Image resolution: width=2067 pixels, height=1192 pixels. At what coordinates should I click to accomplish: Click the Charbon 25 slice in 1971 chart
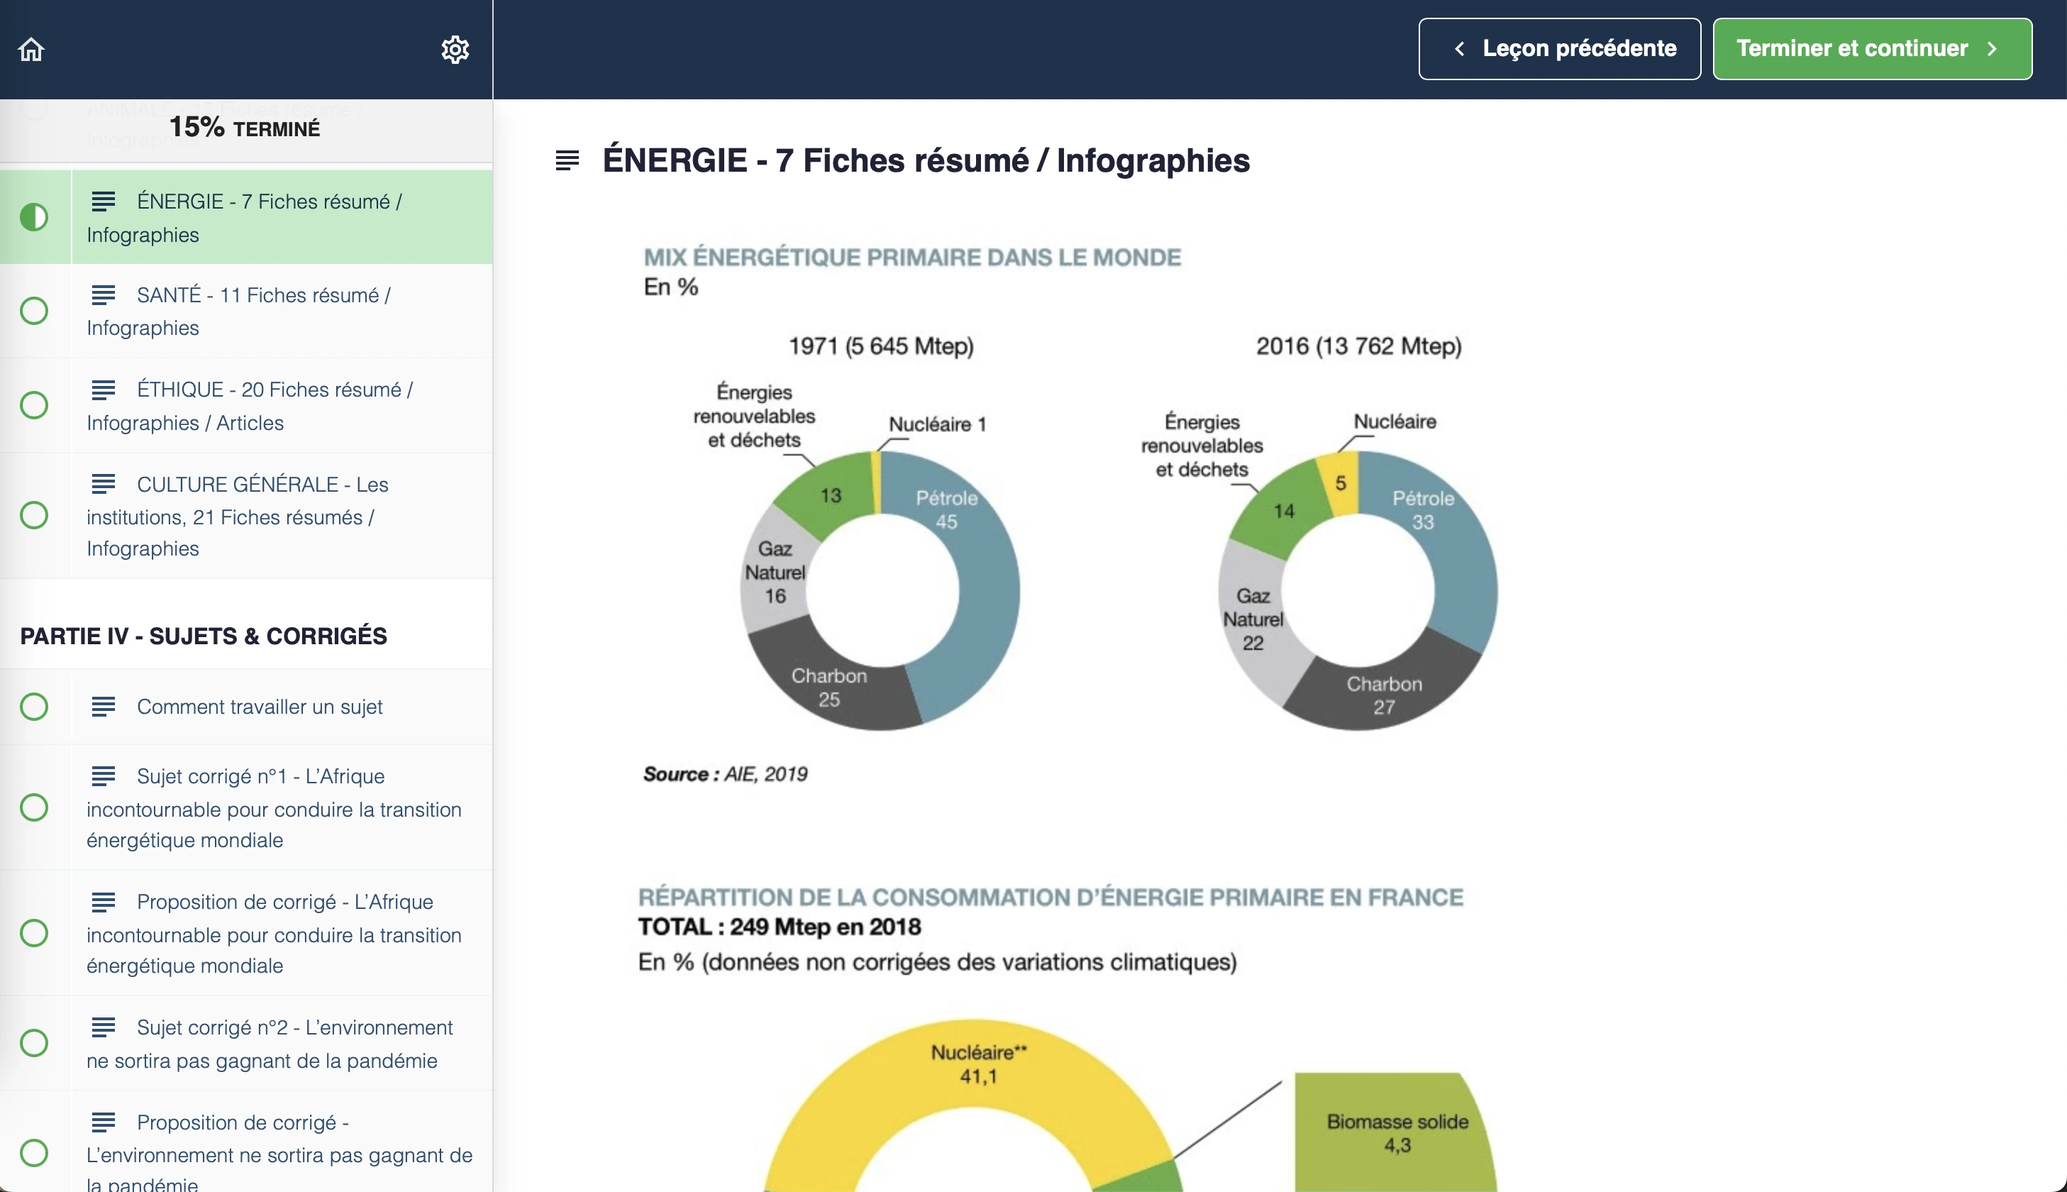835,686
